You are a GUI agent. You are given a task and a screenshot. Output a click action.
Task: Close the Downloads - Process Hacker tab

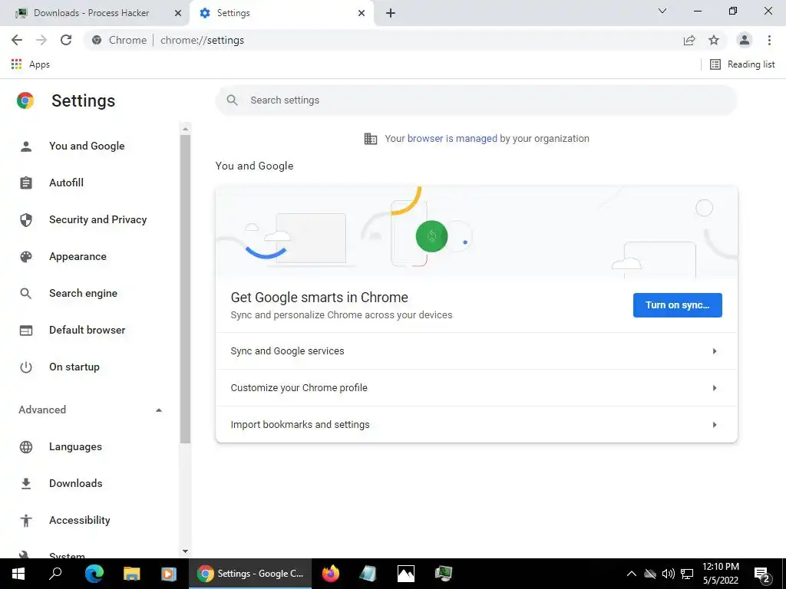click(x=177, y=13)
